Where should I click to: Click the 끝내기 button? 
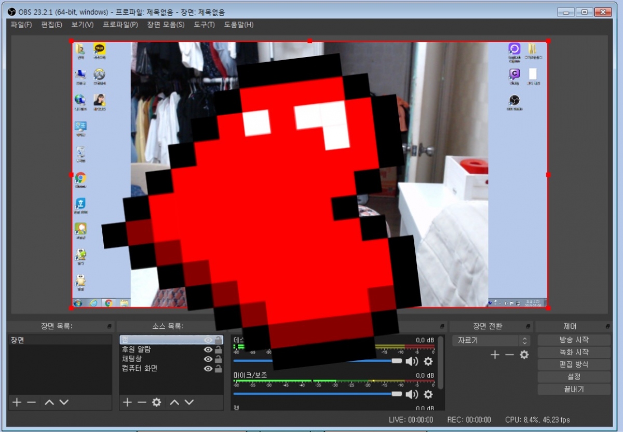click(574, 389)
